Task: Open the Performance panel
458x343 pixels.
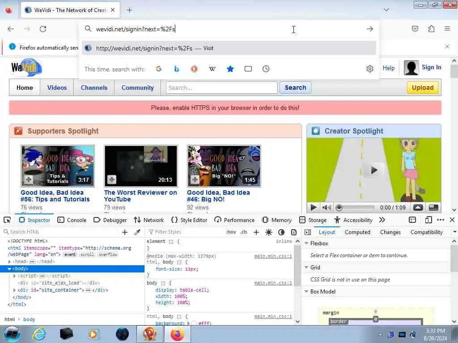Action: (234, 220)
